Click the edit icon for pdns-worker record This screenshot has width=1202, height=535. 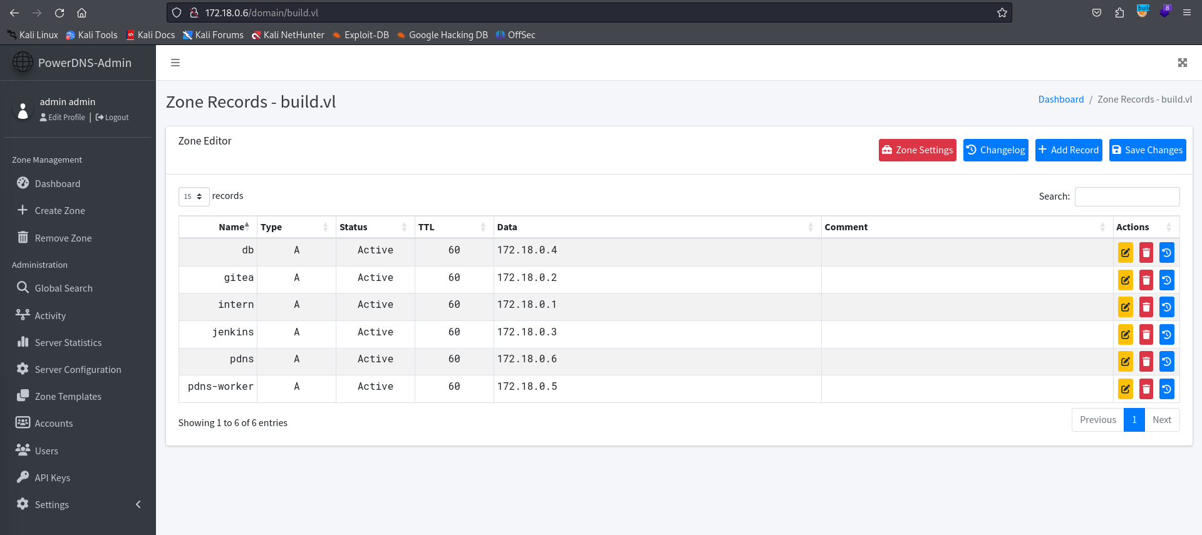click(x=1125, y=389)
